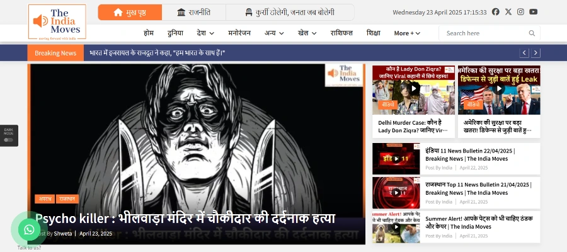Expand the देश menu dropdown
The width and height of the screenshot is (567, 252).
tap(205, 33)
